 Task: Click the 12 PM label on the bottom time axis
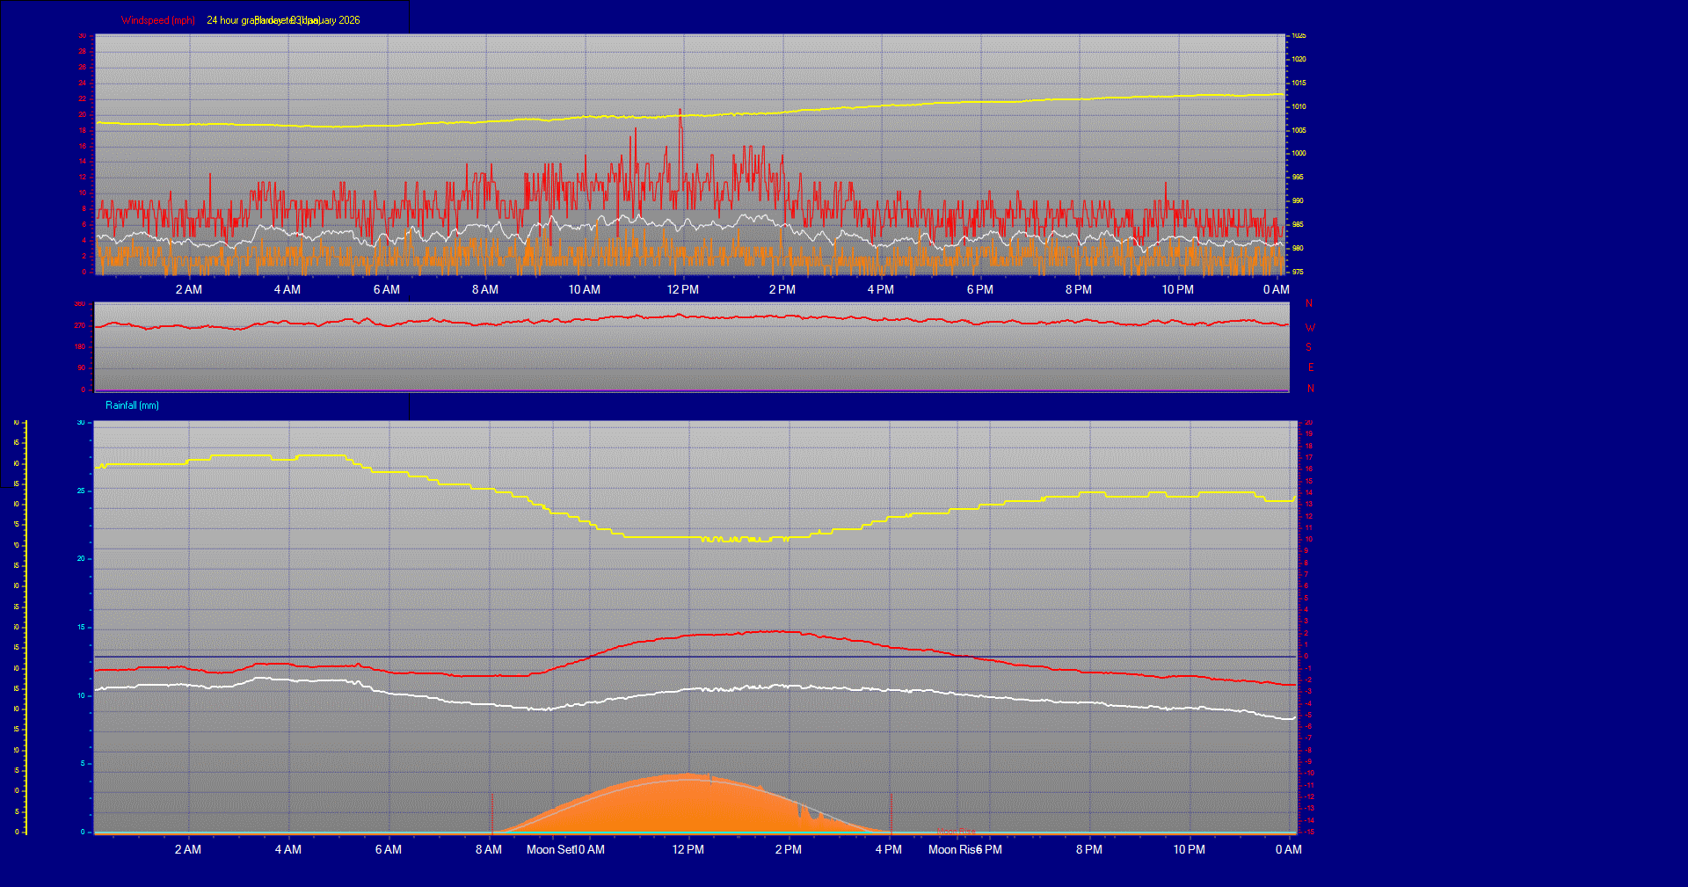tap(688, 849)
